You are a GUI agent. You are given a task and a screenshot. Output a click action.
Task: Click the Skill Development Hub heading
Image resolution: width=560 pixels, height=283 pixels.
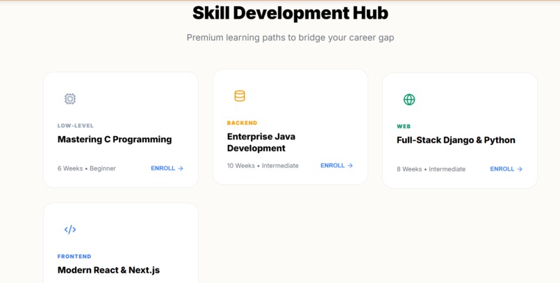(290, 12)
